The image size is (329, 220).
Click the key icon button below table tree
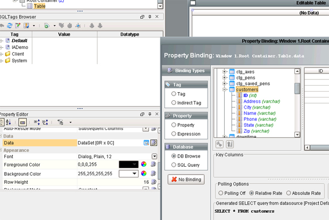[220, 144]
